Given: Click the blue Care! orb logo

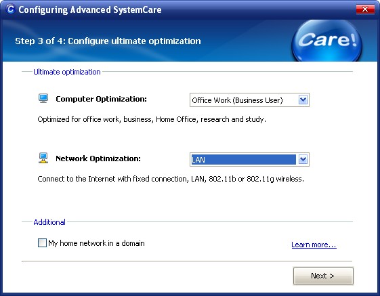Looking at the screenshot, I should (x=326, y=41).
